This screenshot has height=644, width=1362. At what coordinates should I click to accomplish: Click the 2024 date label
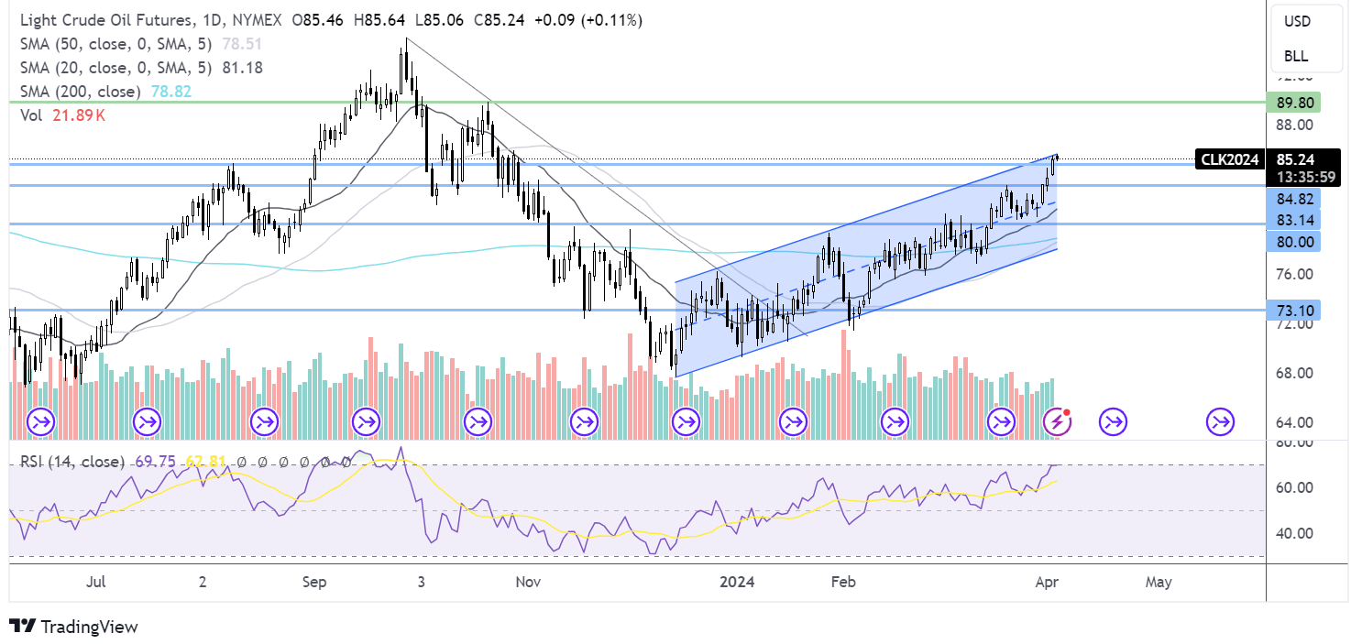coord(737,582)
